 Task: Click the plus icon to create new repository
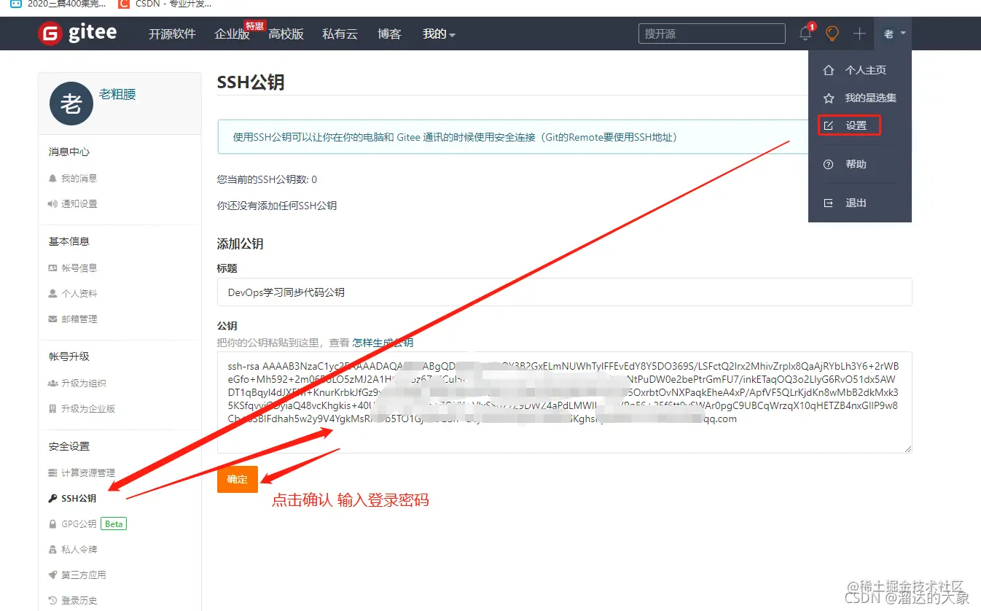pos(859,33)
